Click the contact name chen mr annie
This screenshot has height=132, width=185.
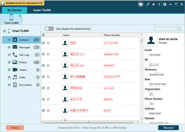pyautogui.click(x=168, y=39)
